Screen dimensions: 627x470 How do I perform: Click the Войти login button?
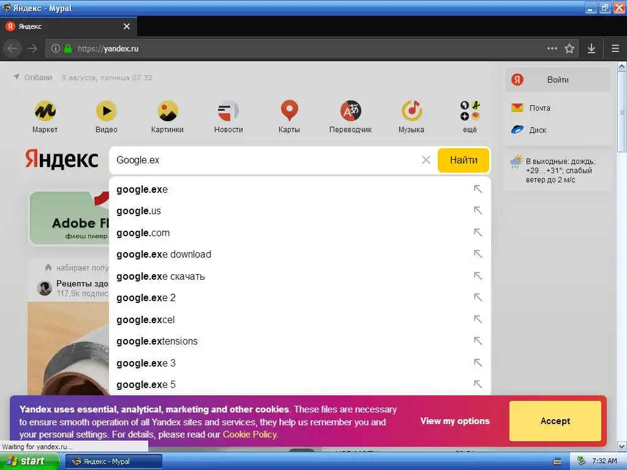point(558,80)
